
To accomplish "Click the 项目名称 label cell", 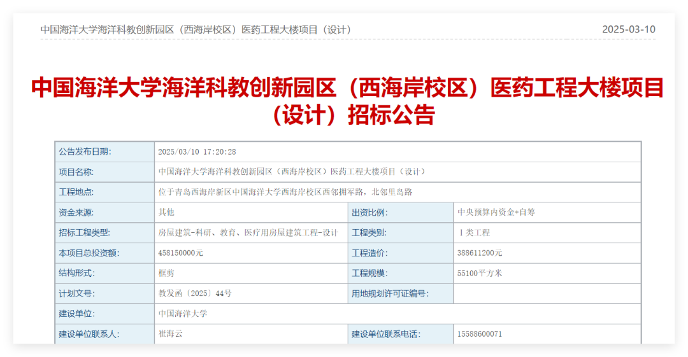I will click(x=104, y=172).
